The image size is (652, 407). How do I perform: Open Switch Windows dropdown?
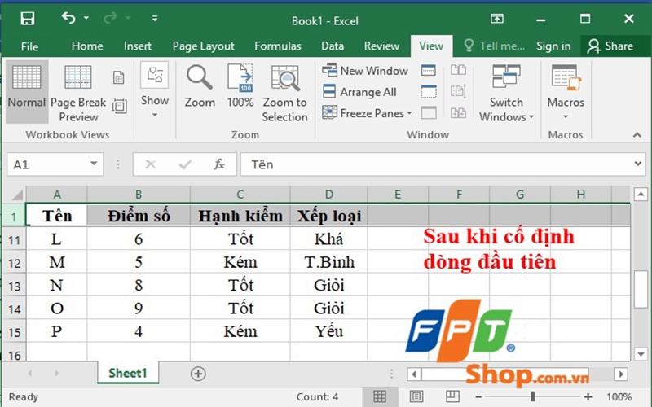pos(506,94)
